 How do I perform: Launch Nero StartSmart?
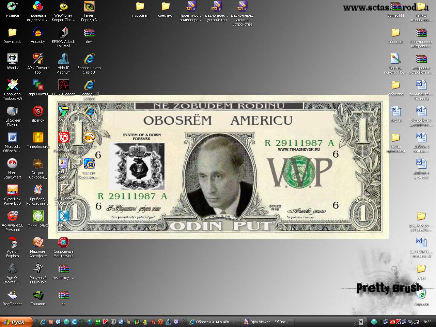(12, 169)
